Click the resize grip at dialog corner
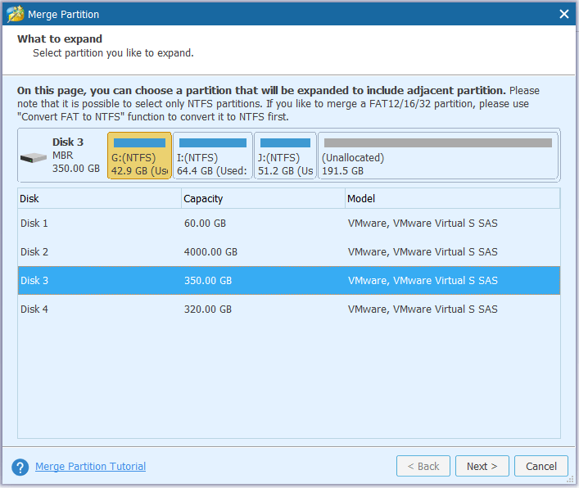The width and height of the screenshot is (579, 488). 571,480
